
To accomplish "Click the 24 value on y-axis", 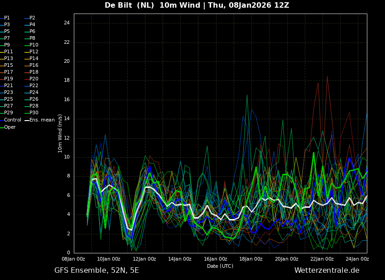I will click(x=67, y=23).
